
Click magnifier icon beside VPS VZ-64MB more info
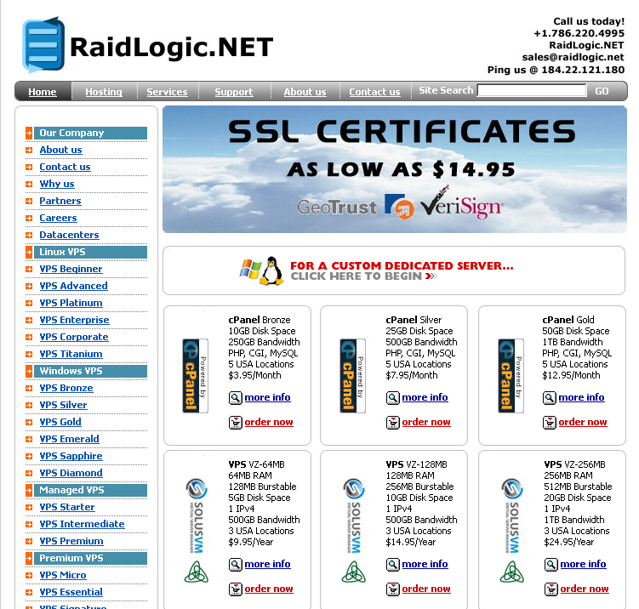coord(235,564)
